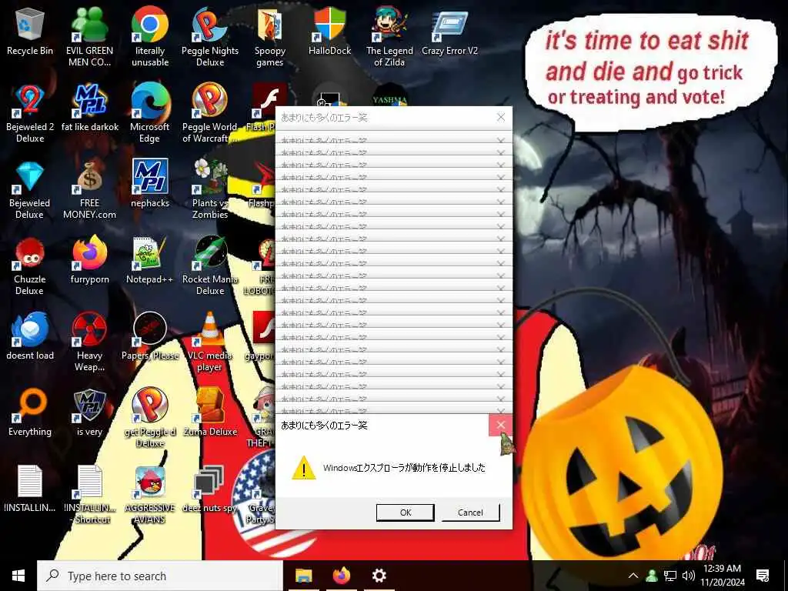
Task: Click the 'is very' shield icon
Action: coord(89,412)
